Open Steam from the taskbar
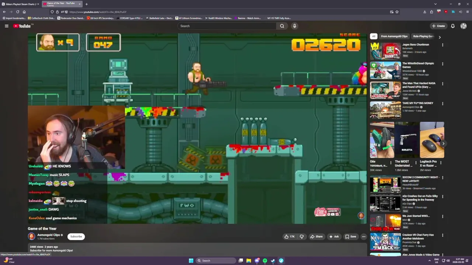472x265 pixels. point(273,261)
